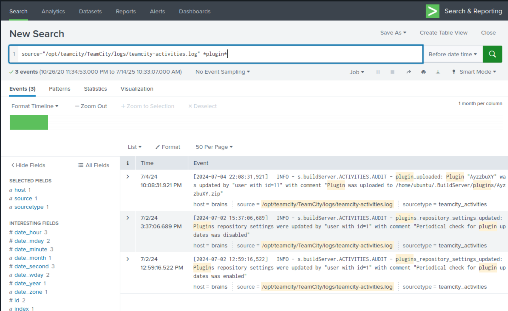Switch to the Statistics tab
Screen dimensions: 508x311
pos(95,89)
